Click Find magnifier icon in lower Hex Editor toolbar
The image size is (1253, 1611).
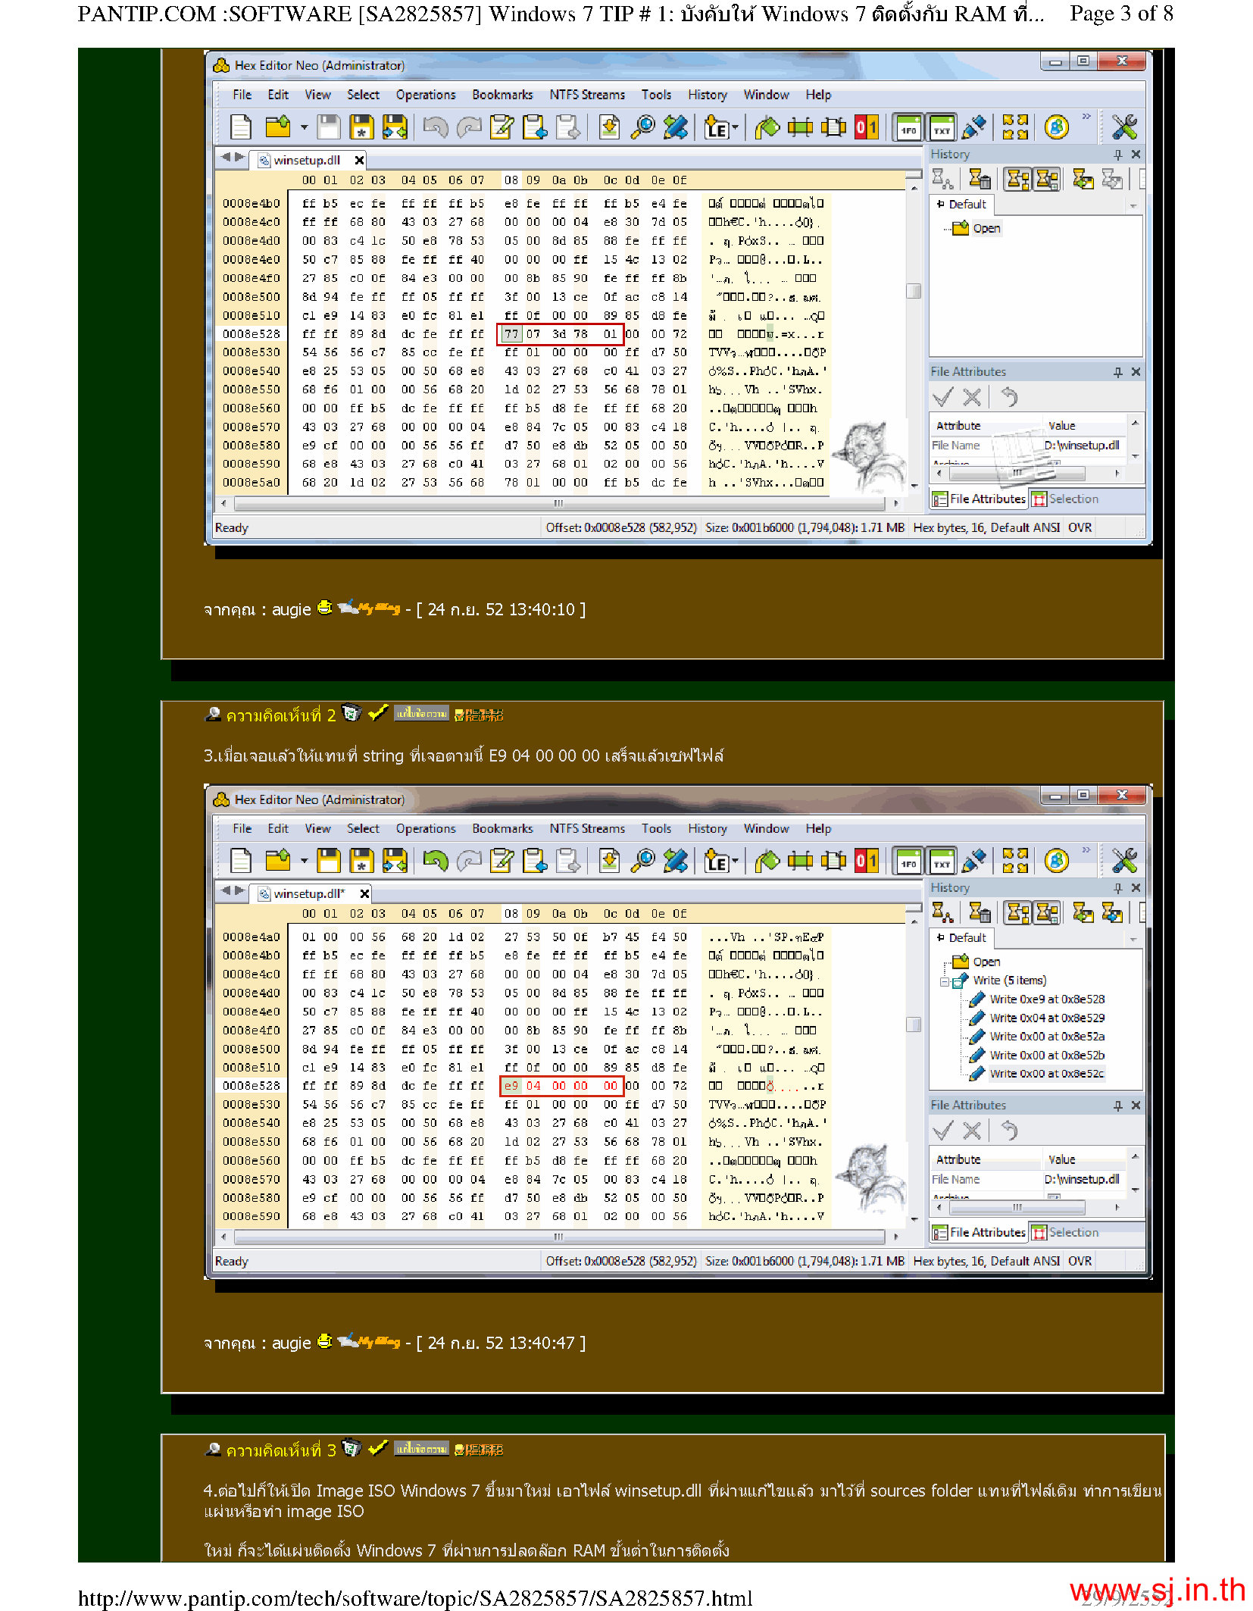pos(642,860)
